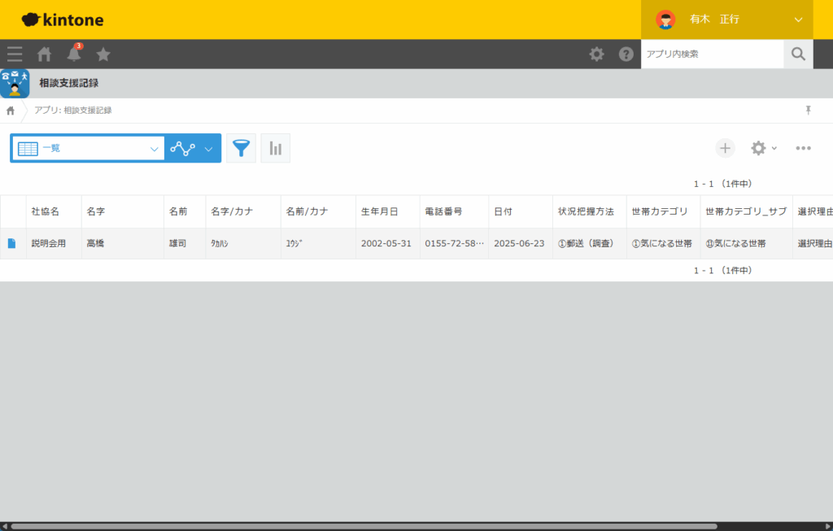Open the notifications bell
The image size is (833, 531).
74,54
